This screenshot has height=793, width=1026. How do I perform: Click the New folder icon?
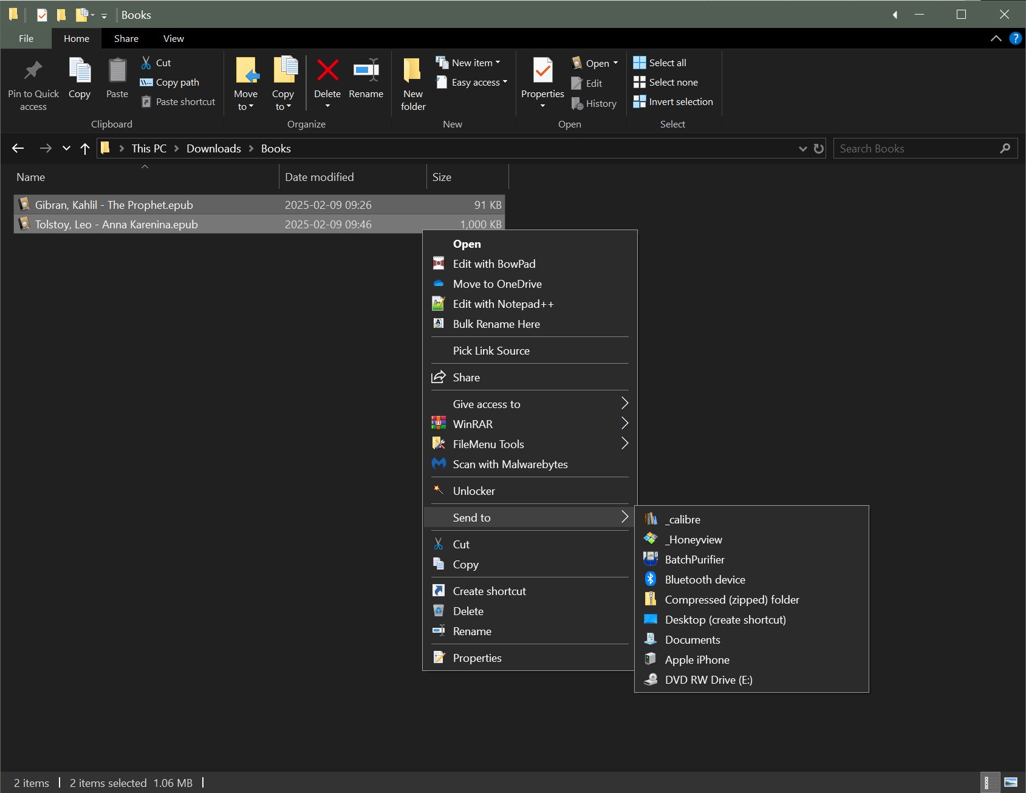pyautogui.click(x=413, y=71)
